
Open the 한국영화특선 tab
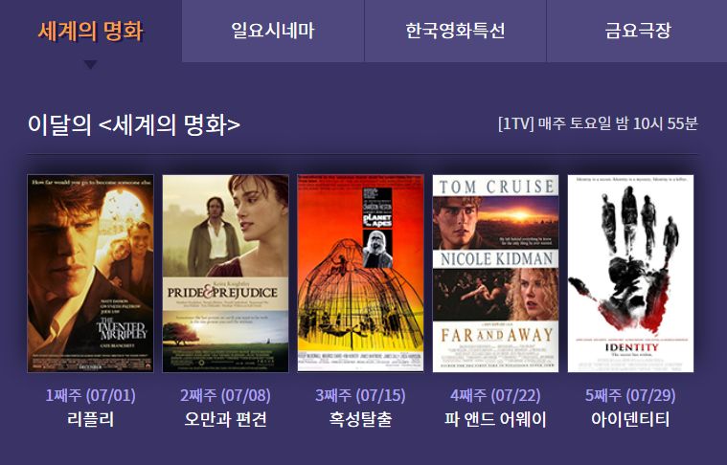point(455,31)
